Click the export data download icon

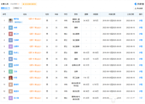[x=136, y=8]
